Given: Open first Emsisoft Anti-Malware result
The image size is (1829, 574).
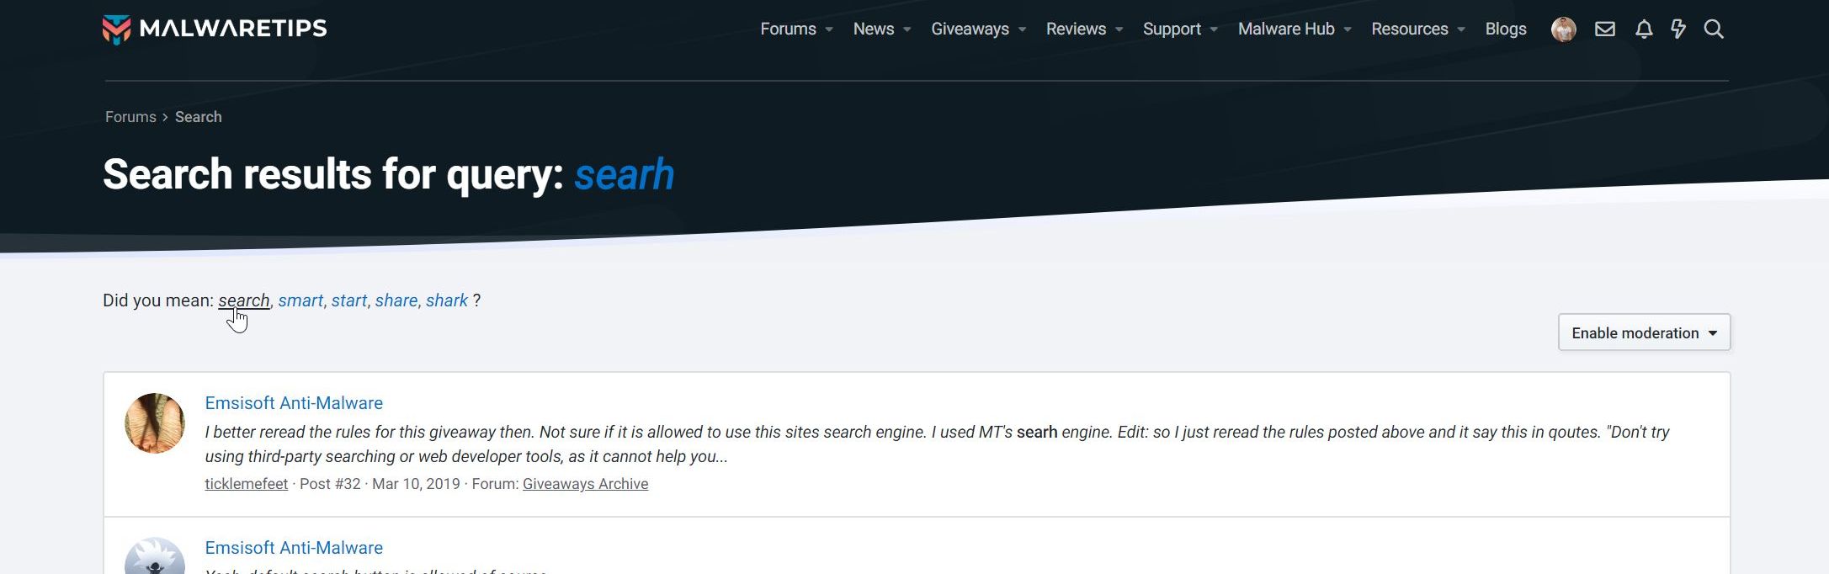Looking at the screenshot, I should (x=294, y=403).
